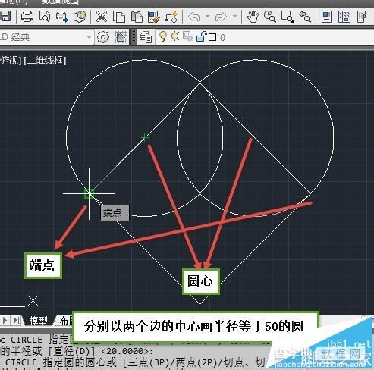374x370 pixels.
Task: Toggle layer viewport freeze icon
Action: (188, 36)
